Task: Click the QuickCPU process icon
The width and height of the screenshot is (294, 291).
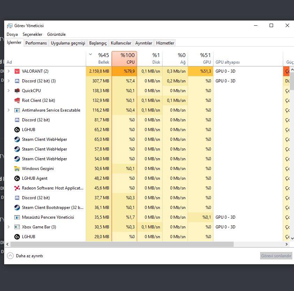Action: (17, 91)
